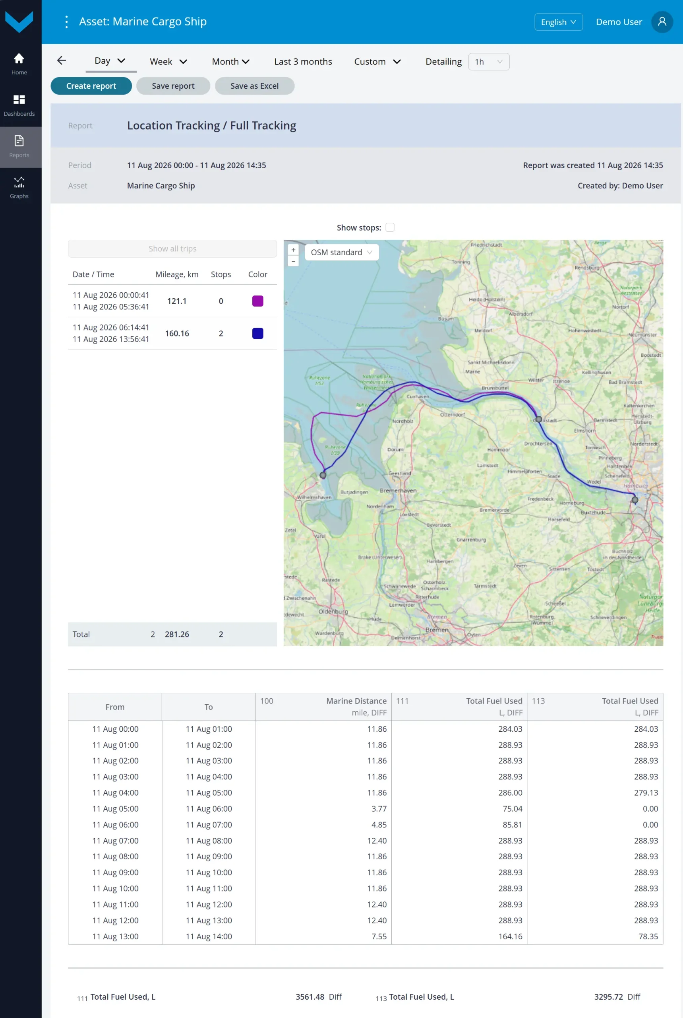Viewport: 683px width, 1018px height.
Task: Click the Create report button
Action: click(91, 86)
